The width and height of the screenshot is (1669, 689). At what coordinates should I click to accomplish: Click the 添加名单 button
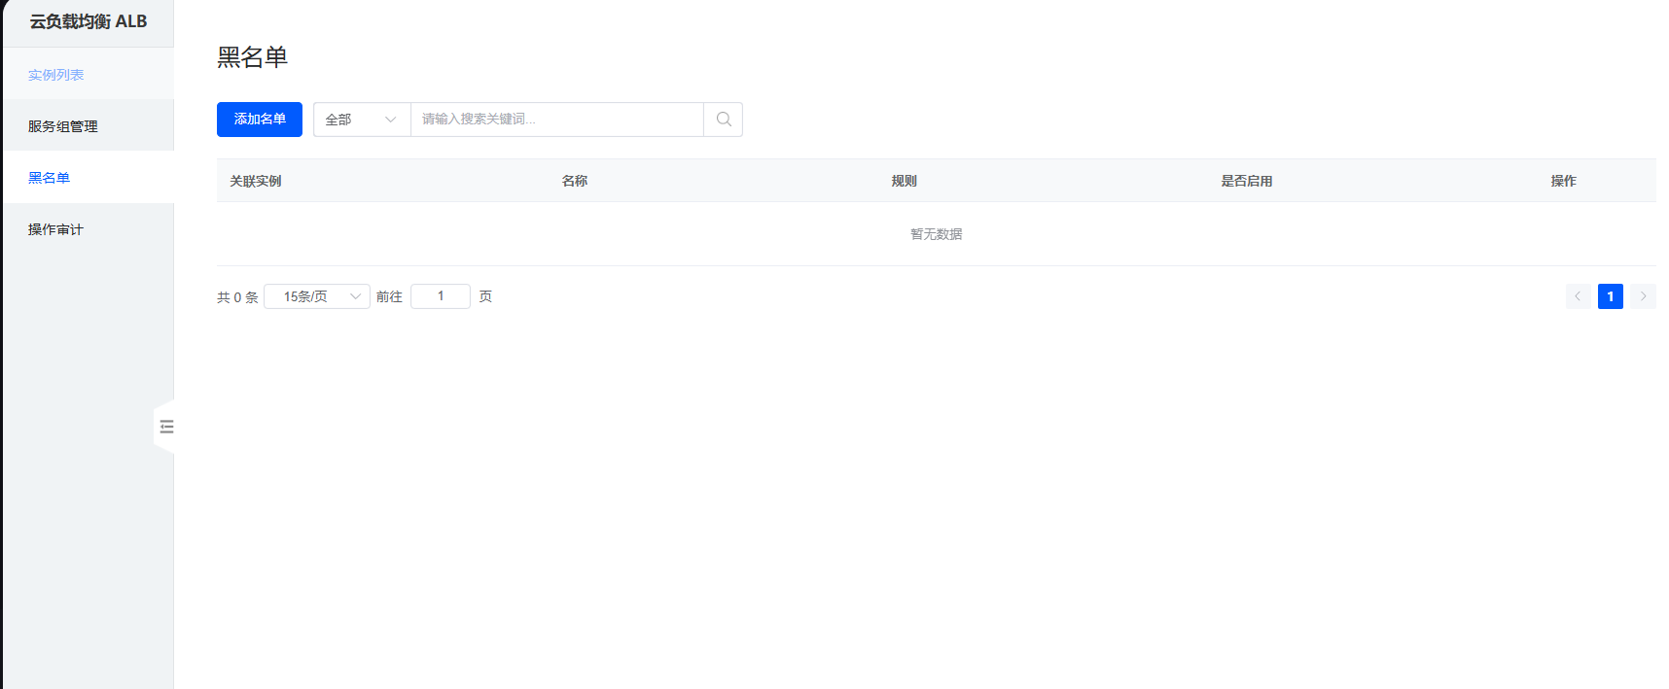(260, 120)
